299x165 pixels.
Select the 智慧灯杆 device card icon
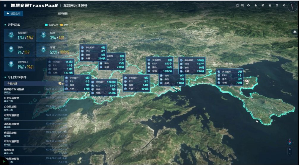coord(11,35)
